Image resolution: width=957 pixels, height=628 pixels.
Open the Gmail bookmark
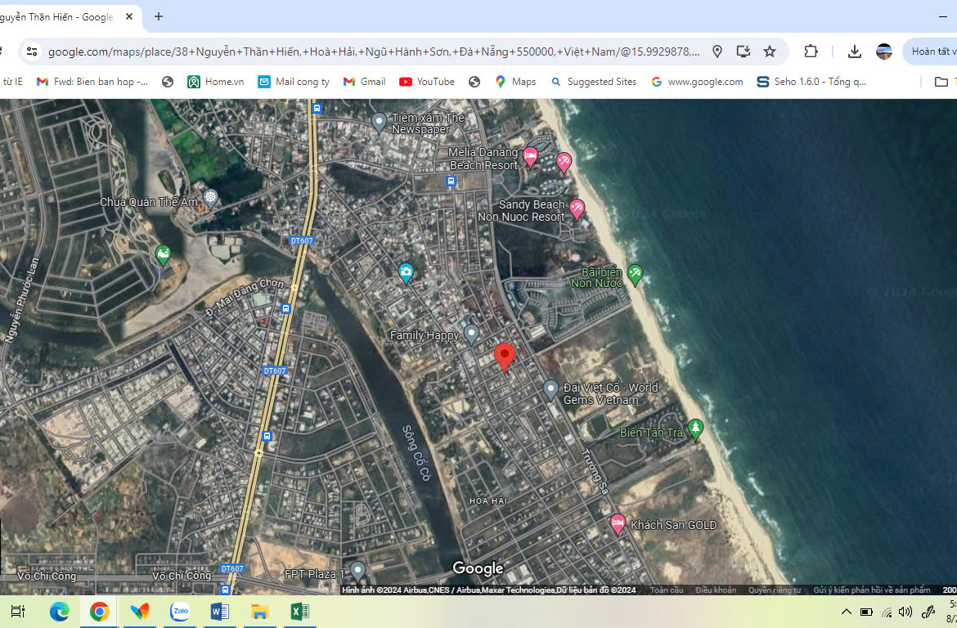pos(364,82)
